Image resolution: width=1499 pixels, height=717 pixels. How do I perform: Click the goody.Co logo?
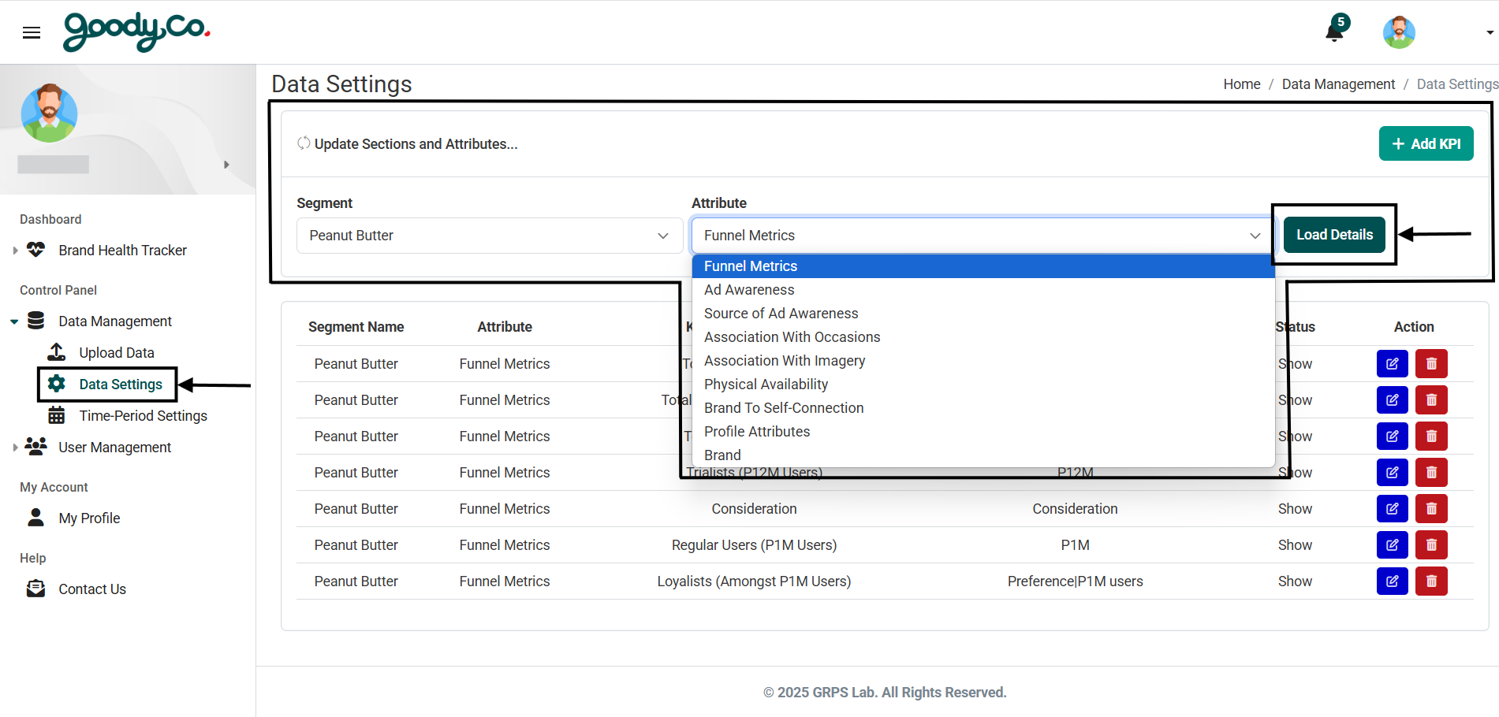[135, 32]
